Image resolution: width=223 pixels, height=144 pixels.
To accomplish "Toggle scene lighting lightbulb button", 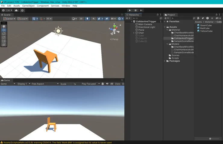I will 87,19.
